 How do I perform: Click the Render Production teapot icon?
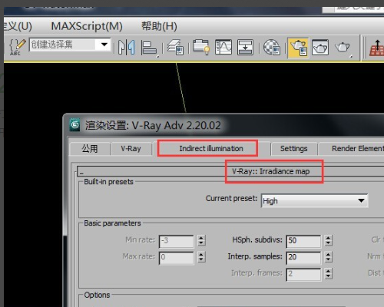click(x=343, y=48)
